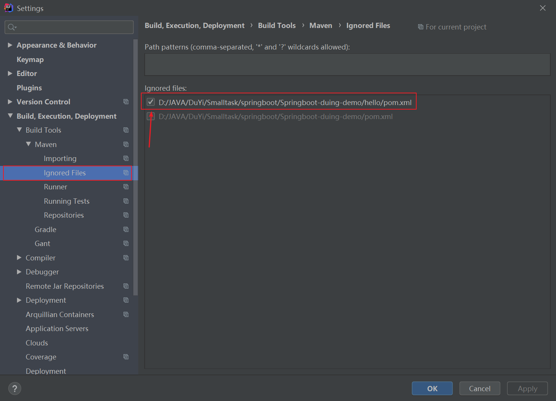Collapse the Maven node
The width and height of the screenshot is (556, 401).
click(x=28, y=144)
